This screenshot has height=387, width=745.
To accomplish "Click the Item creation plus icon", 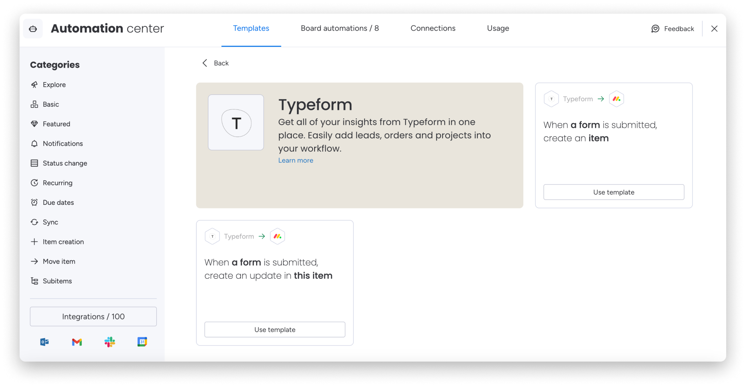I will click(x=34, y=242).
